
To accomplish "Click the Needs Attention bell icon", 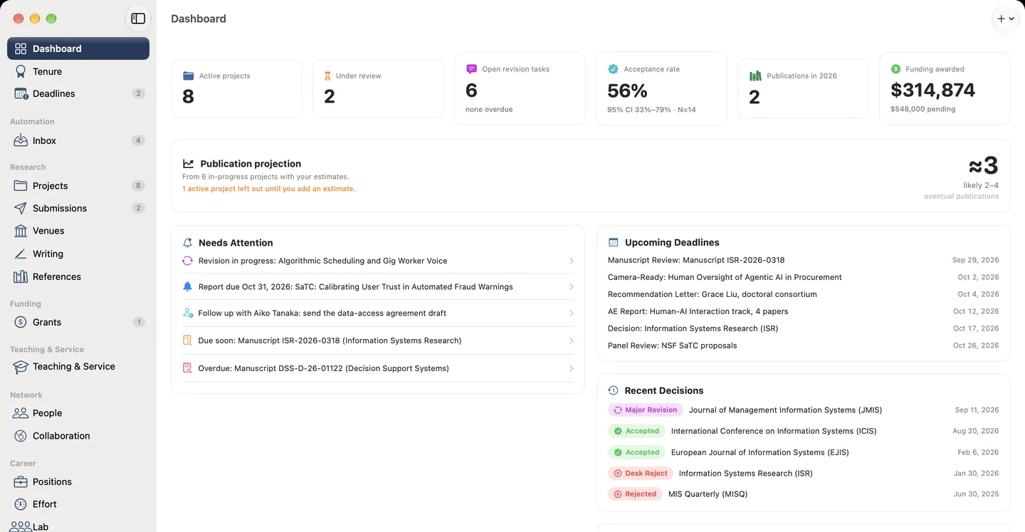I will click(x=188, y=243).
